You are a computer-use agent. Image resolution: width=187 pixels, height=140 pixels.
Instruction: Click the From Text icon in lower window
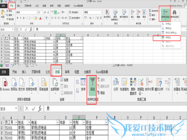22,82
